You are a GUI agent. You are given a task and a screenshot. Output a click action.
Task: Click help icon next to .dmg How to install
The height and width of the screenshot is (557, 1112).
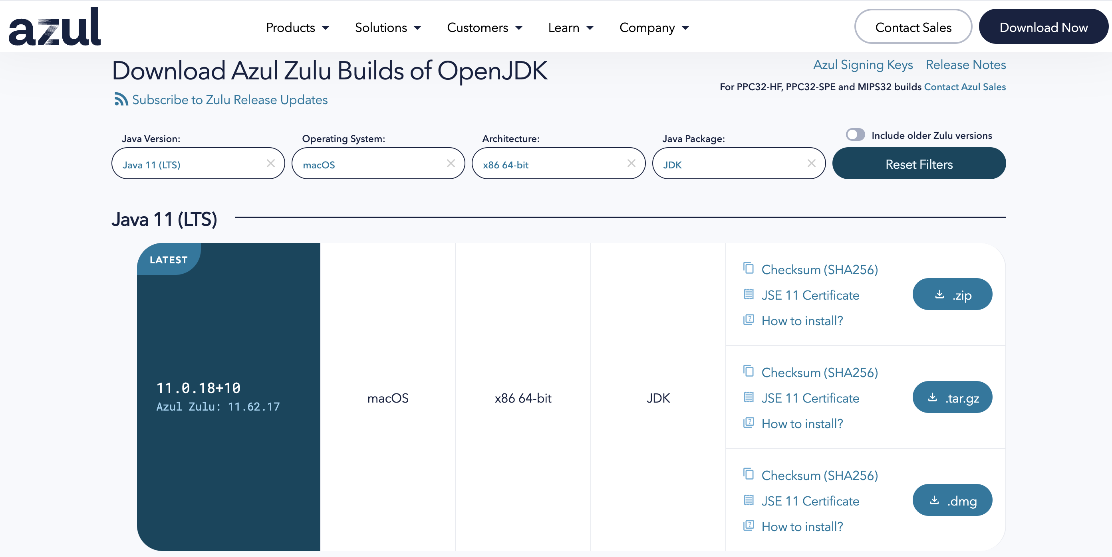point(749,525)
